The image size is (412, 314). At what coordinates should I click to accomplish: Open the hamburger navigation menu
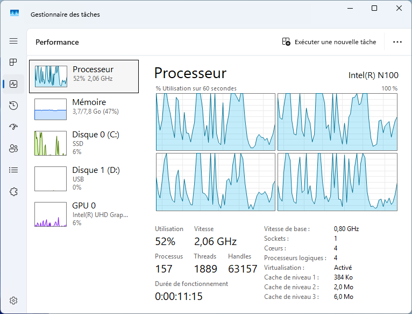coord(13,41)
